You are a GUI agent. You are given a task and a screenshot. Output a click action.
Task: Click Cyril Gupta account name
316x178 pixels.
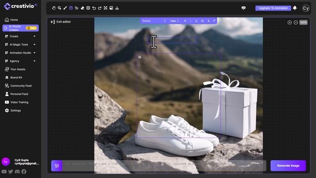point(22,160)
